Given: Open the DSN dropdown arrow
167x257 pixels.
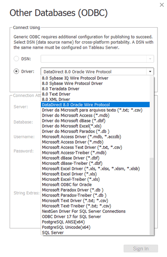Looking at the screenshot, I should pos(150,59).
